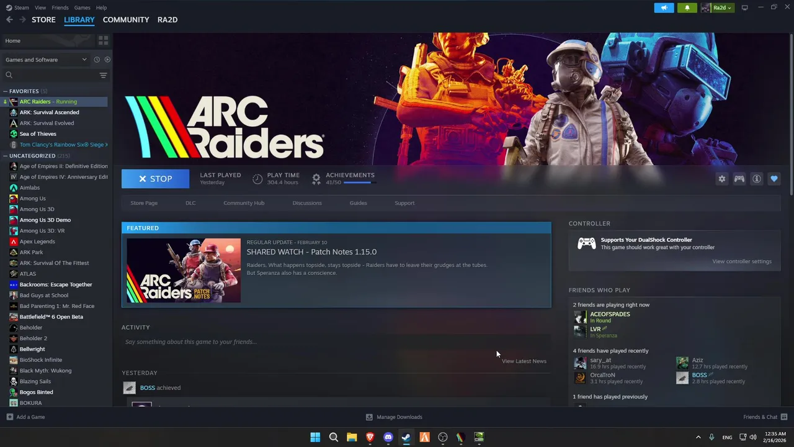
Task: Click the main page vertical scrollbar
Action: [x=791, y=115]
